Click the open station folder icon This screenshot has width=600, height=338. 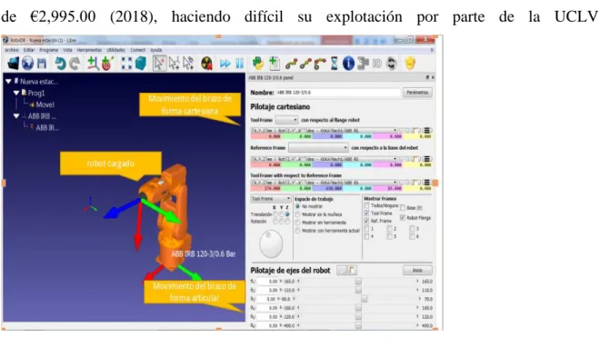pyautogui.click(x=13, y=63)
